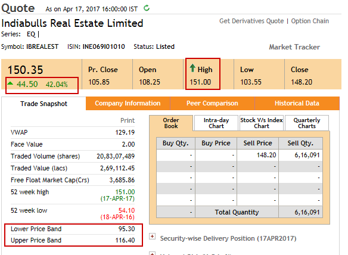The height and width of the screenshot is (255, 348).
Task: Click the green refresh quote icon
Action: (x=147, y=8)
